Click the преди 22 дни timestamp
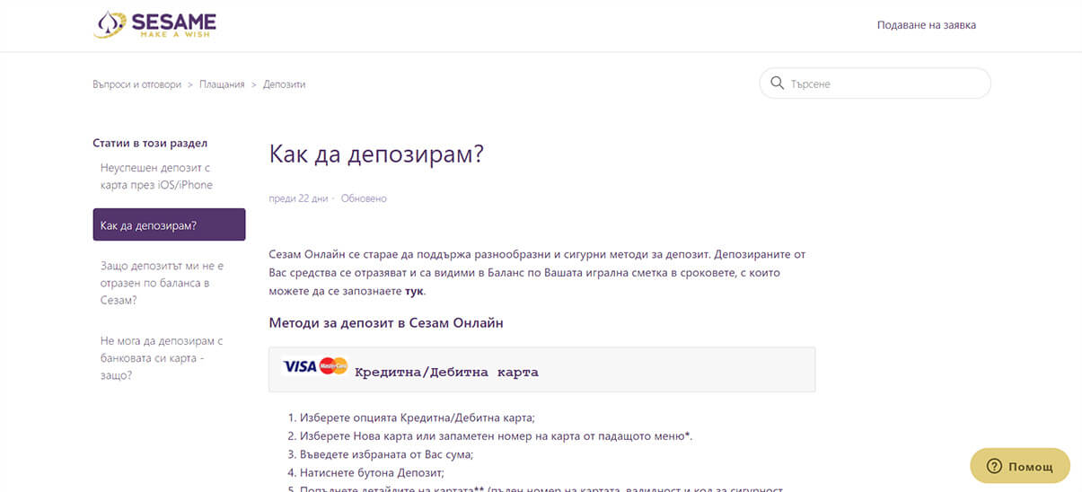This screenshot has height=492, width=1082. click(299, 198)
